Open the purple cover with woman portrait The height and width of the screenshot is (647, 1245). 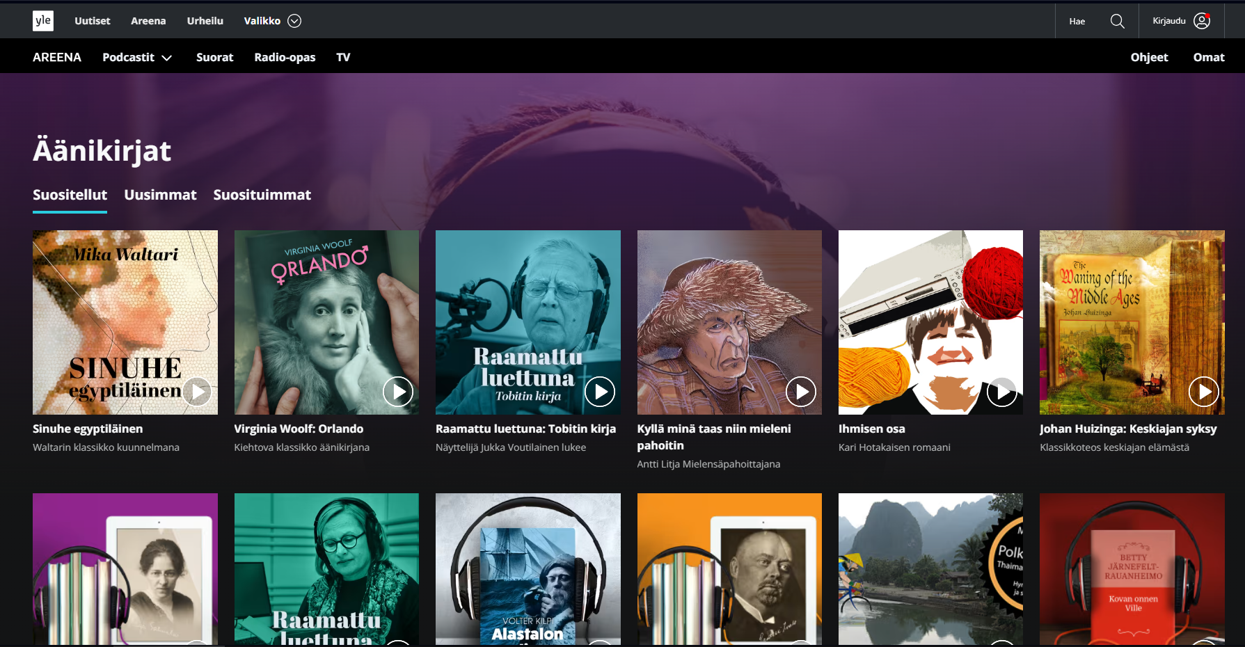pyautogui.click(x=125, y=569)
